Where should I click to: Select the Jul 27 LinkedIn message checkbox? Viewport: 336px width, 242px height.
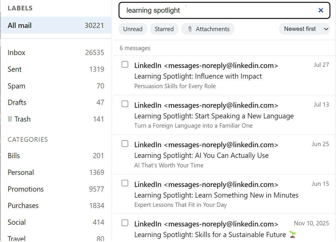pos(125,65)
